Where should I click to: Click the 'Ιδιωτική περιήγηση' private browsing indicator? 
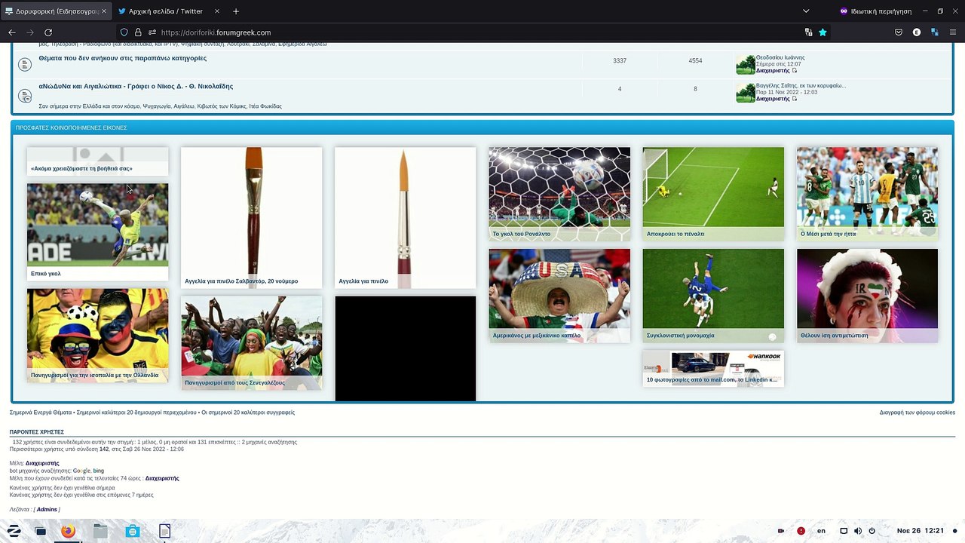[876, 11]
